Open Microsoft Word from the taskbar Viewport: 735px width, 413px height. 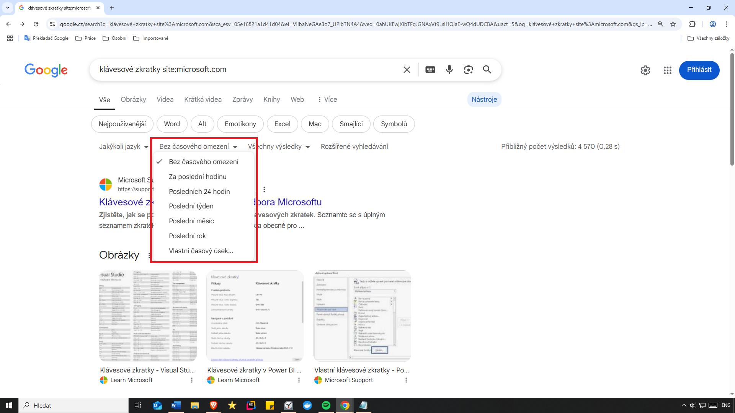click(176, 405)
